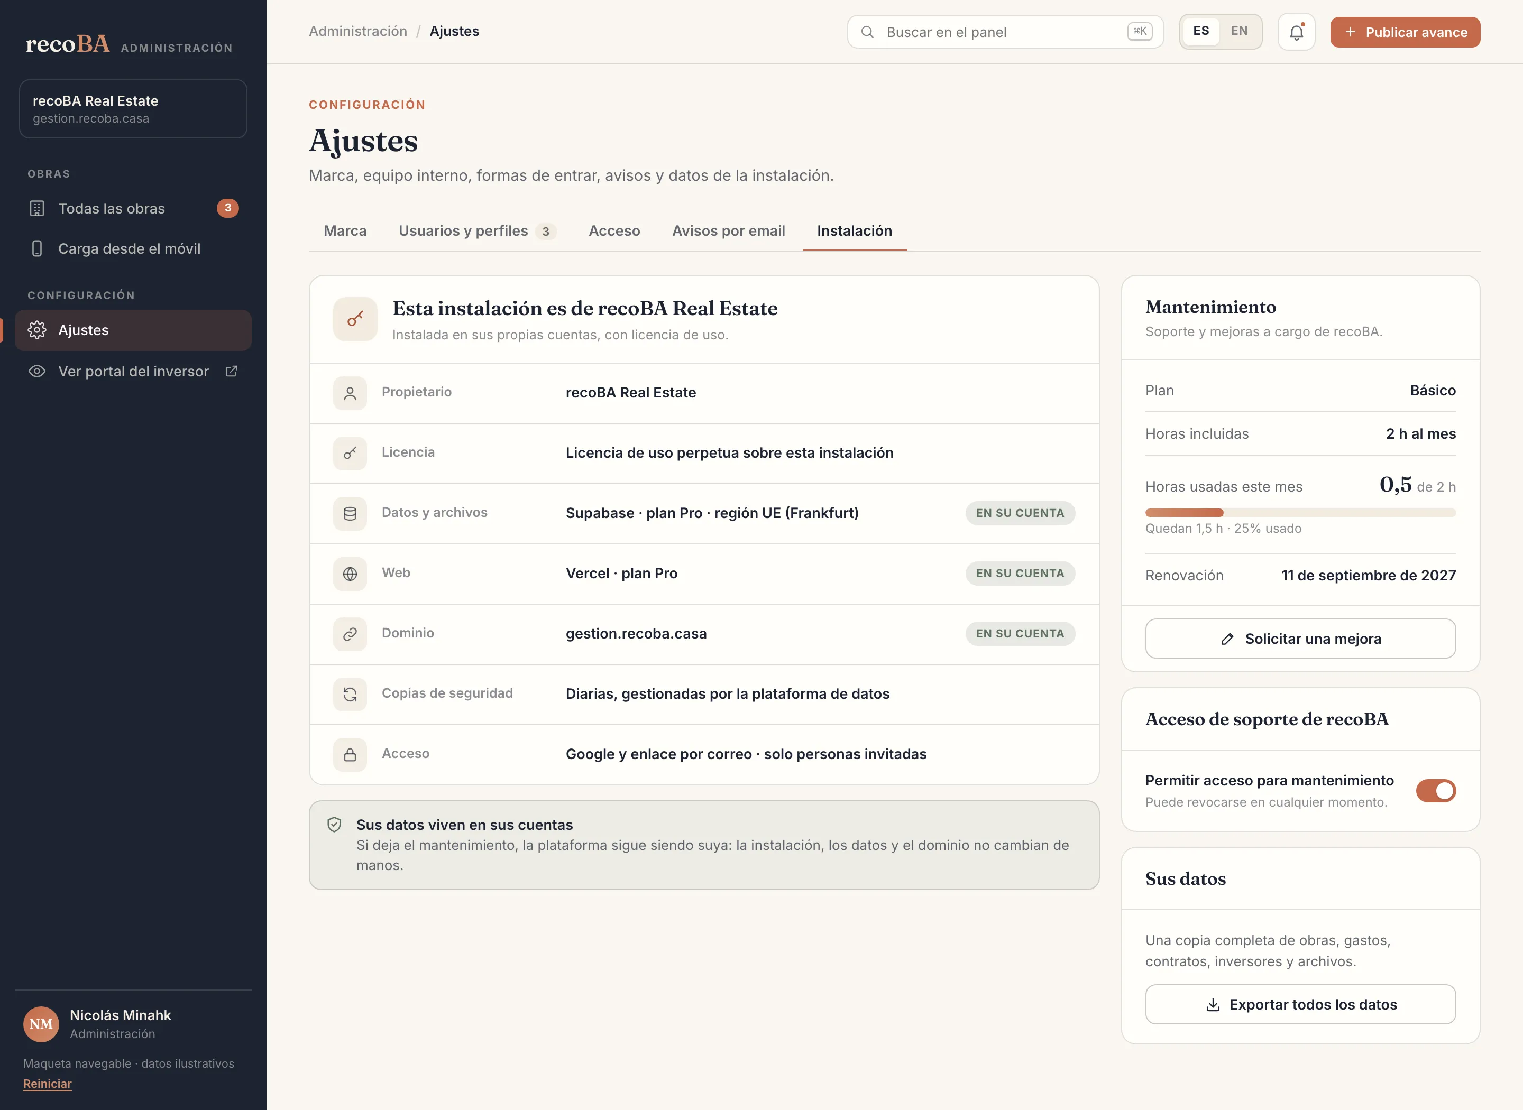Image resolution: width=1523 pixels, height=1110 pixels.
Task: Switch language to EN
Action: point(1238,31)
